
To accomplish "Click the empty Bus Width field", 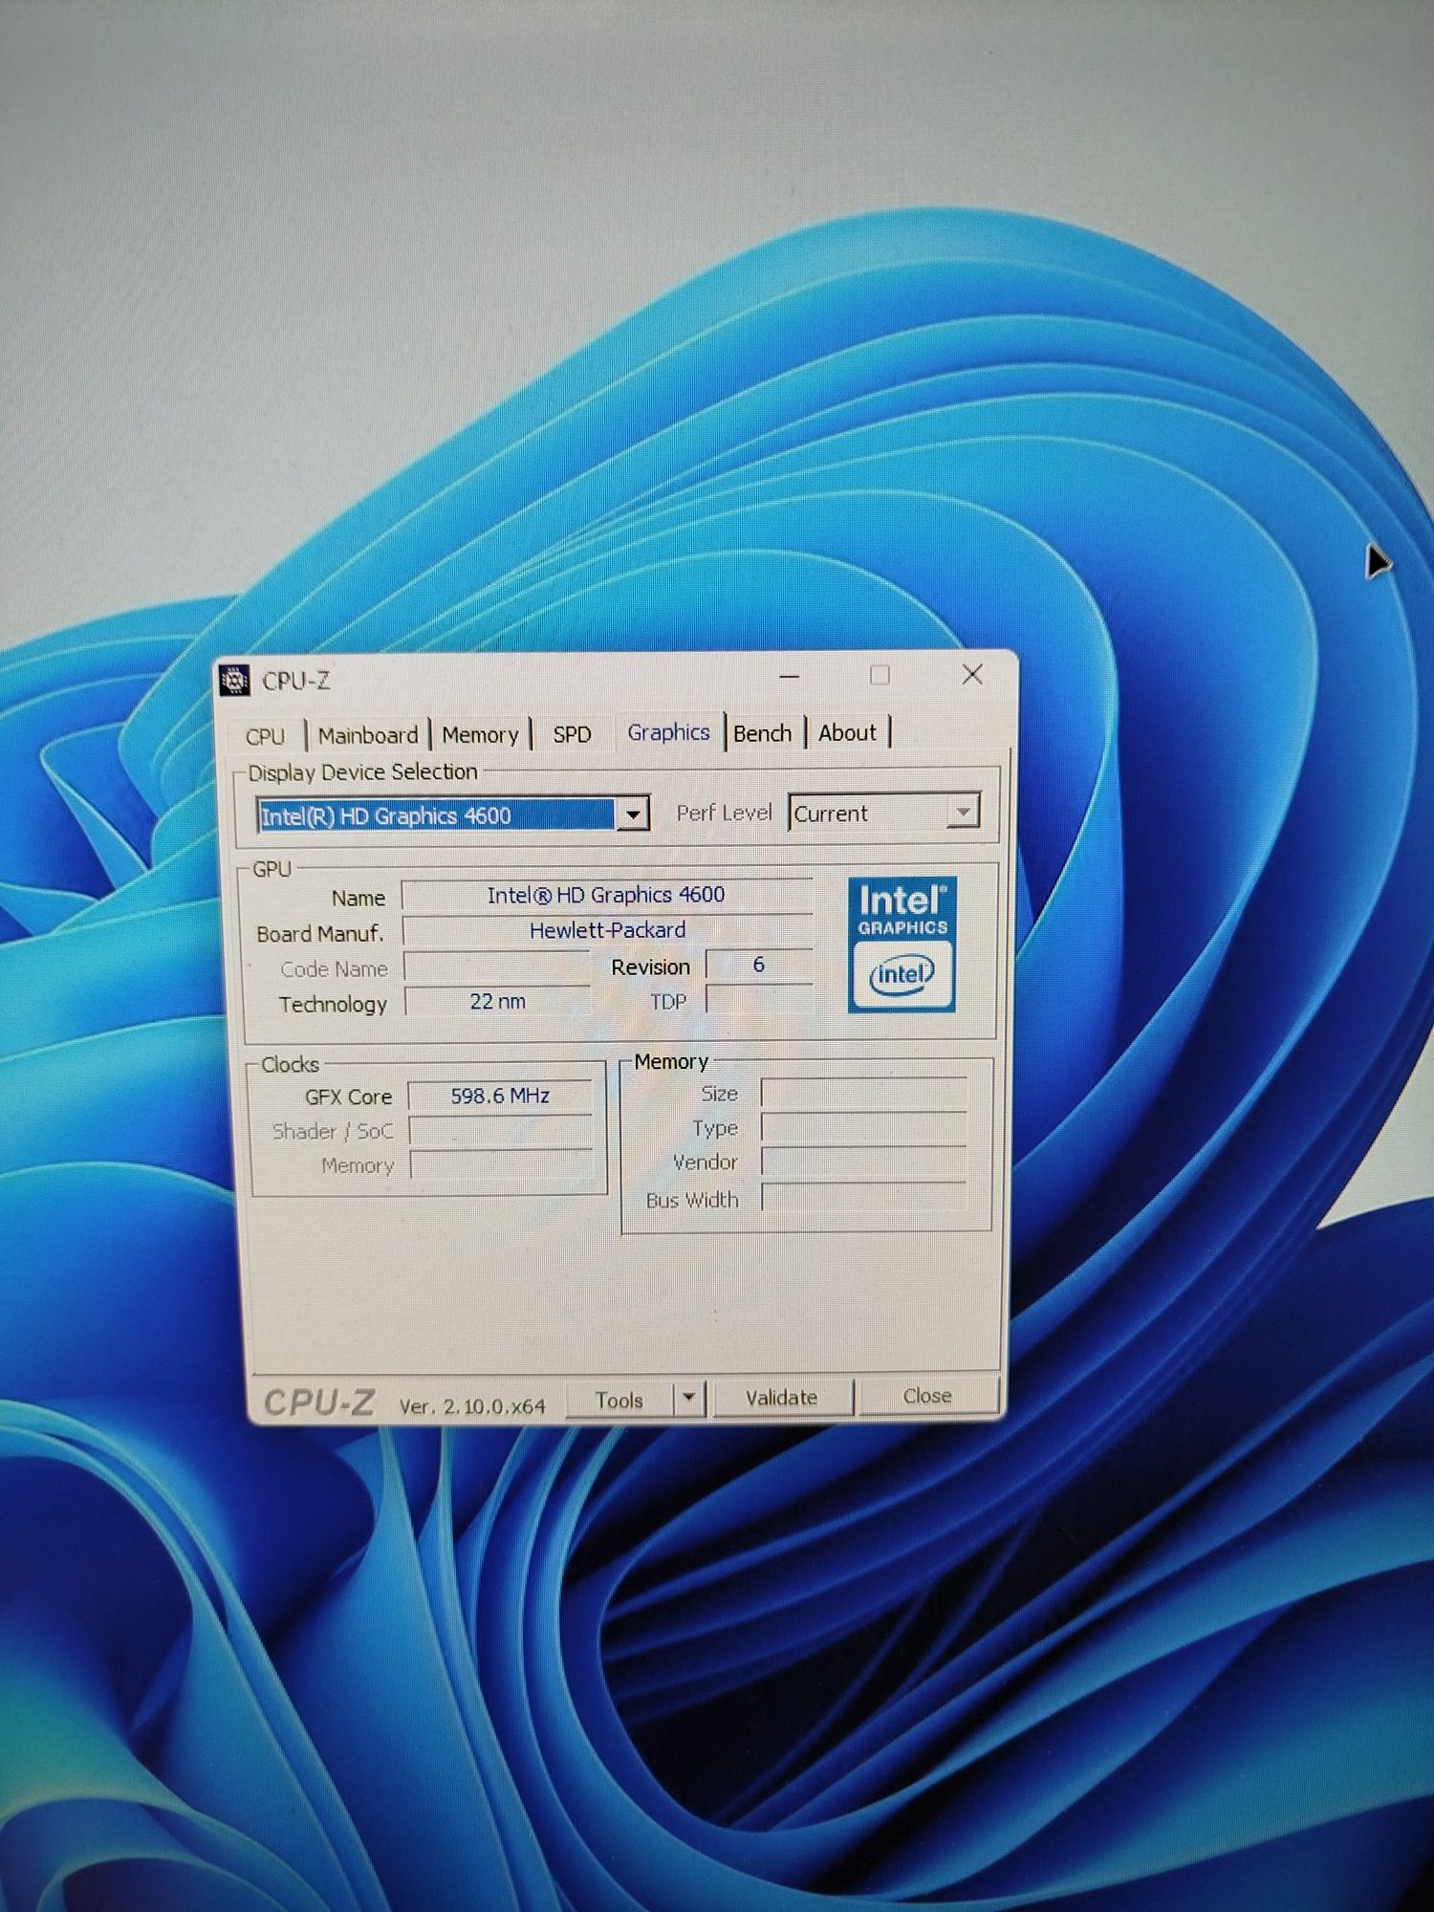I will click(x=863, y=1198).
